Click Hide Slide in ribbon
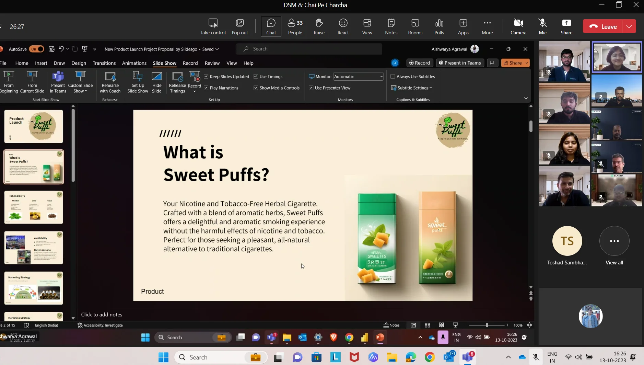644x365 pixels. point(156,82)
